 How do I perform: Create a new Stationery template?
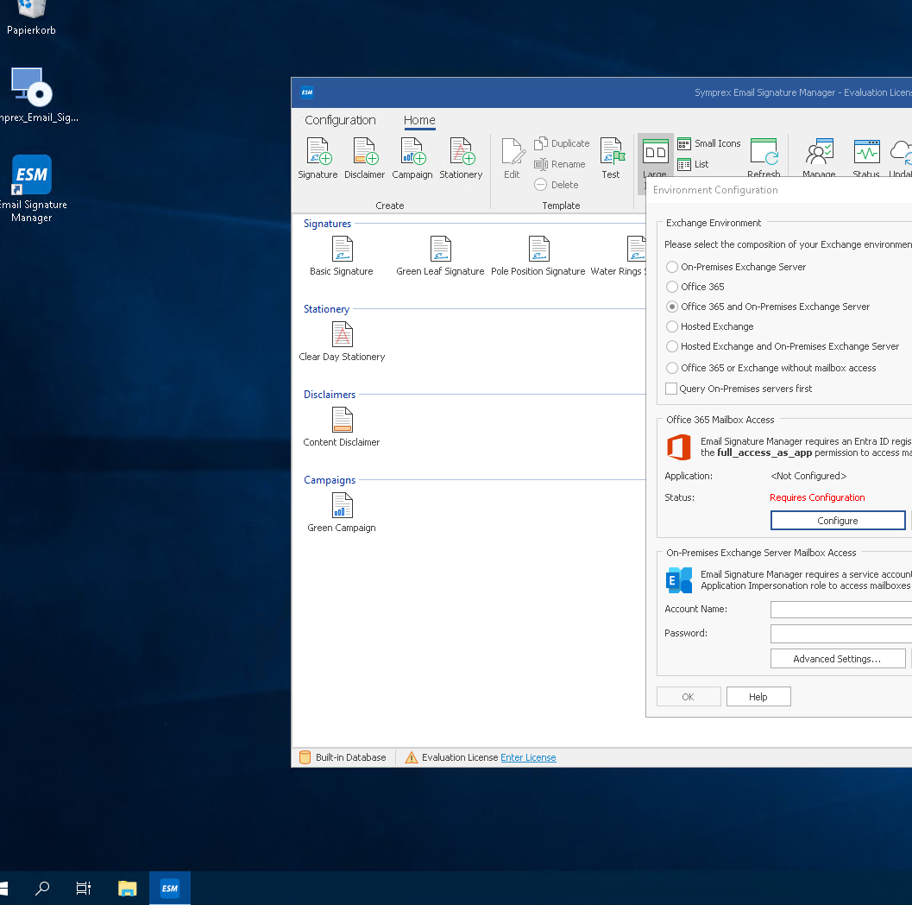click(461, 158)
